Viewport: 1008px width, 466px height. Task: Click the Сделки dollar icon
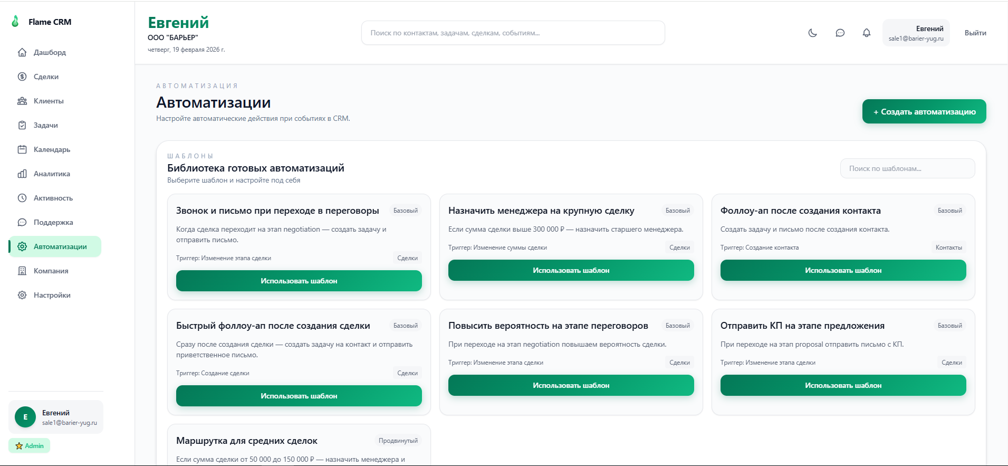pos(22,77)
